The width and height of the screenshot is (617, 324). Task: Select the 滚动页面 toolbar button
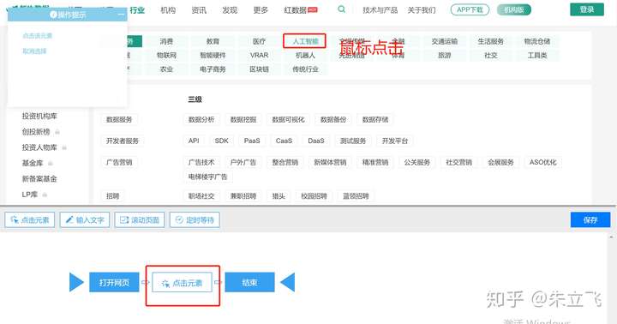pyautogui.click(x=140, y=219)
